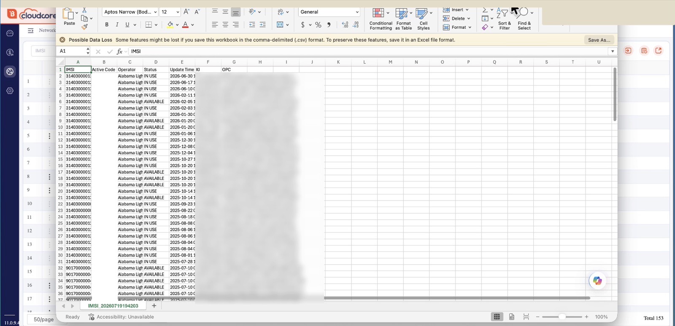
Task: Expand the Paste options arrow
Action: [x=77, y=13]
